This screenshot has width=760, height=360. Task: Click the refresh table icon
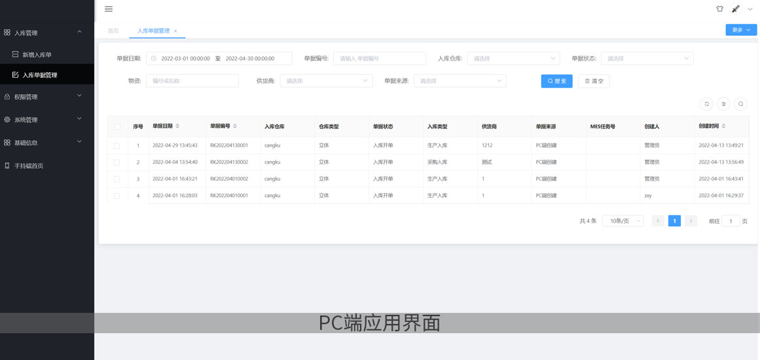pyautogui.click(x=706, y=104)
